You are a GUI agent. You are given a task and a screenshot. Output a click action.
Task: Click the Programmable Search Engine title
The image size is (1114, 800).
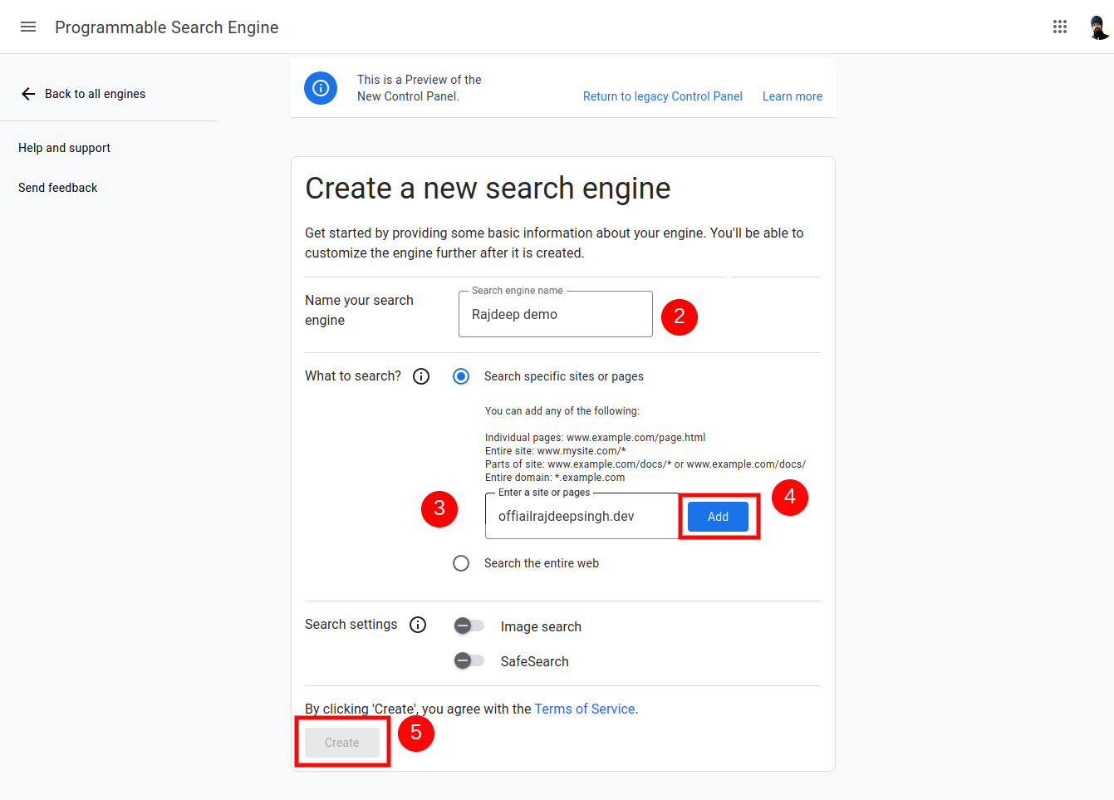[x=166, y=27]
